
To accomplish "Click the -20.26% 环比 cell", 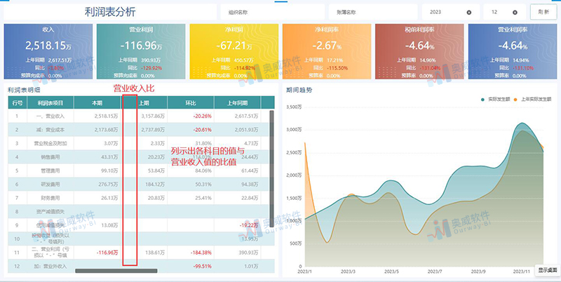I will pyautogui.click(x=203, y=116).
